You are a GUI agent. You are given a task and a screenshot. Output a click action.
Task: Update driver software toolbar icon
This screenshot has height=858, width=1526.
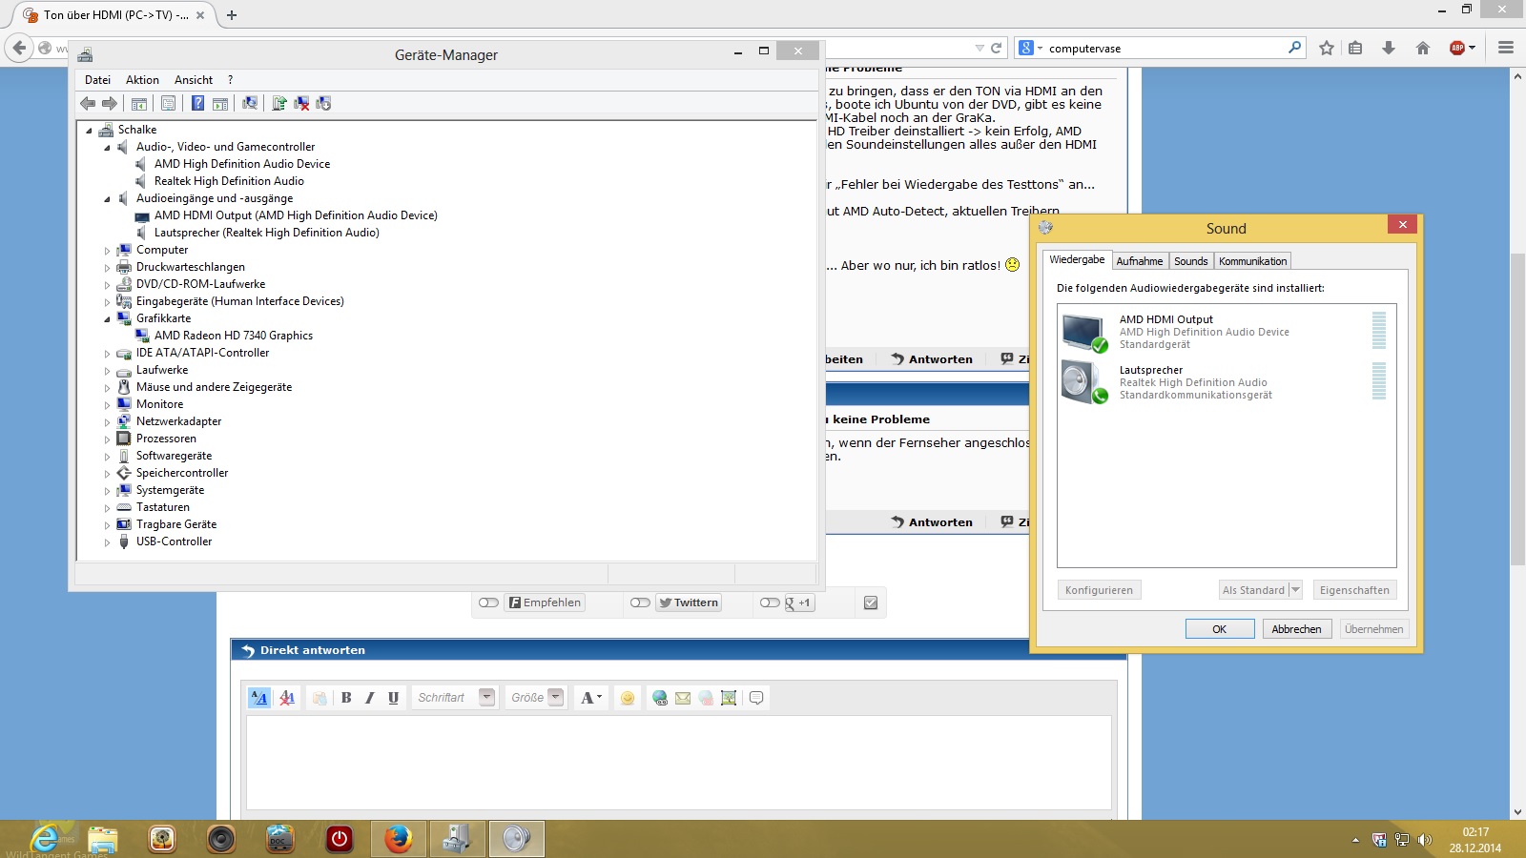(x=279, y=103)
